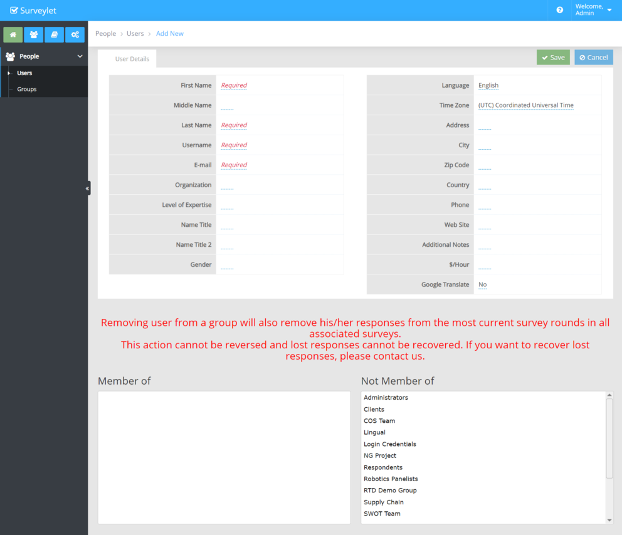Image resolution: width=622 pixels, height=535 pixels.
Task: Click the Not Member of list scrollbar
Action: coord(609,439)
